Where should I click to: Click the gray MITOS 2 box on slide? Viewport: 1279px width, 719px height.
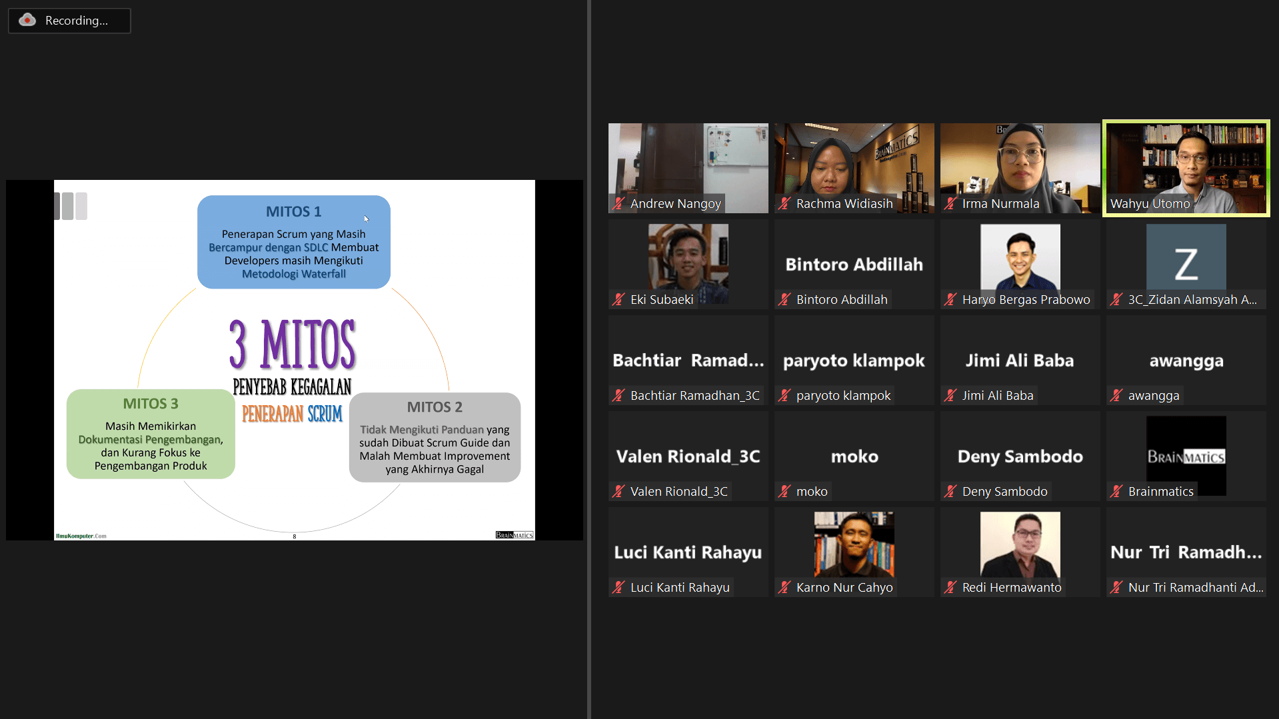pos(435,437)
